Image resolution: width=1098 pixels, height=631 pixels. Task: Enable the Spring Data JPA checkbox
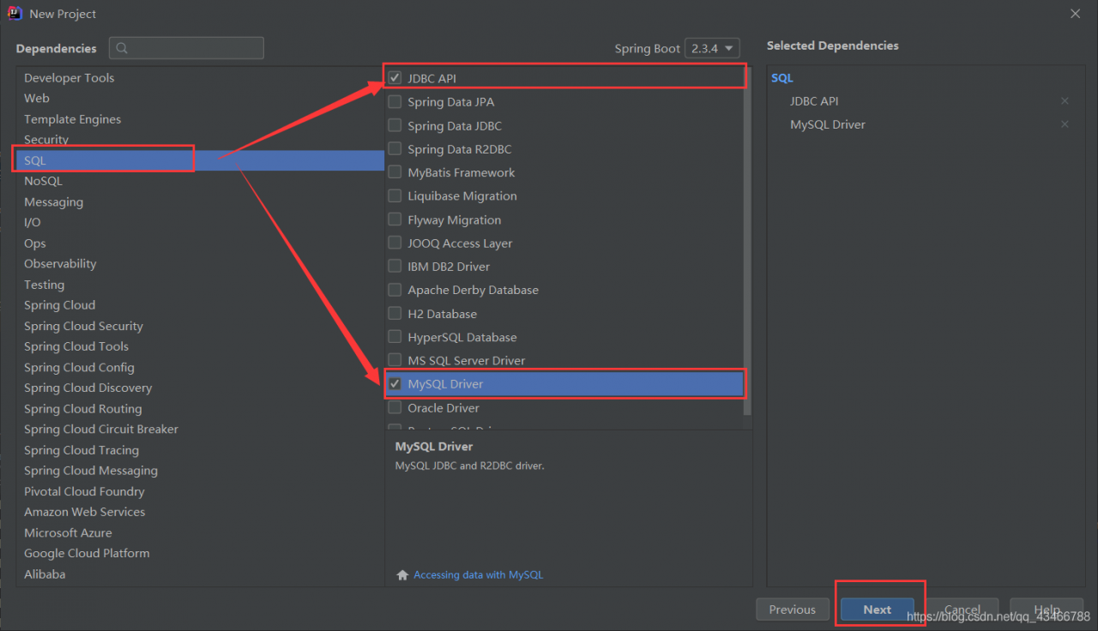[395, 102]
